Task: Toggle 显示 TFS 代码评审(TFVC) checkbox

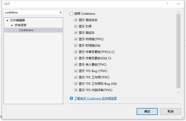Action: click(x=76, y=90)
